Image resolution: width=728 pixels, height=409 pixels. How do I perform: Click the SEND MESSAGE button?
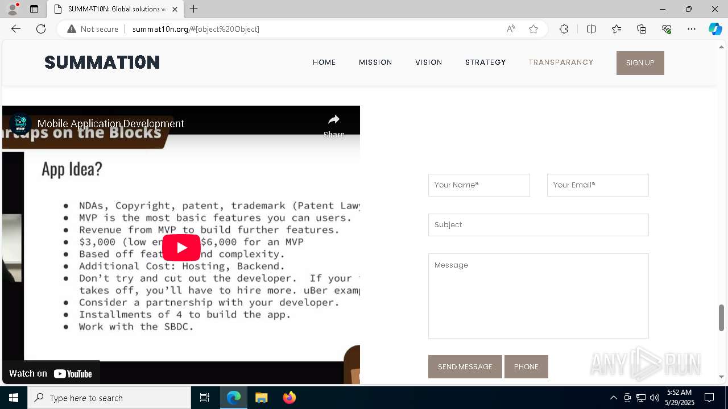465,367
